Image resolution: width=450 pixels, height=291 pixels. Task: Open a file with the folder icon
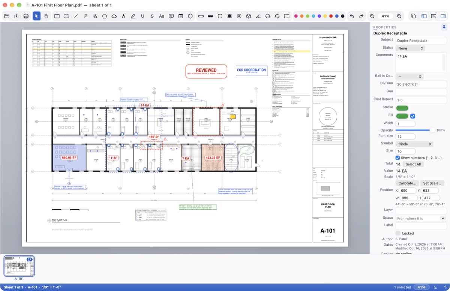tap(7, 16)
